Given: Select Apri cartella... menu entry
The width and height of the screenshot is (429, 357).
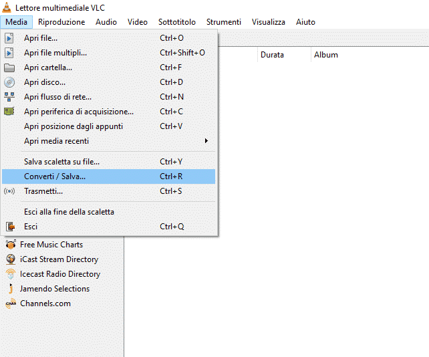Looking at the screenshot, I should 109,68.
